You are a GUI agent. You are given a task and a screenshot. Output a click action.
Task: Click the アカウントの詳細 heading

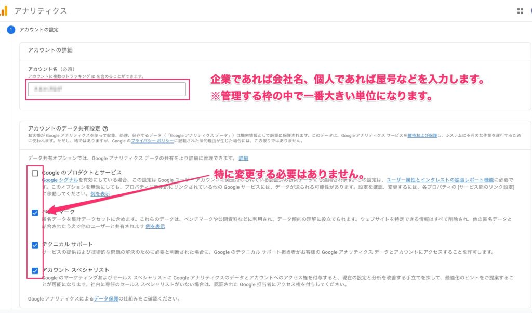(50, 50)
